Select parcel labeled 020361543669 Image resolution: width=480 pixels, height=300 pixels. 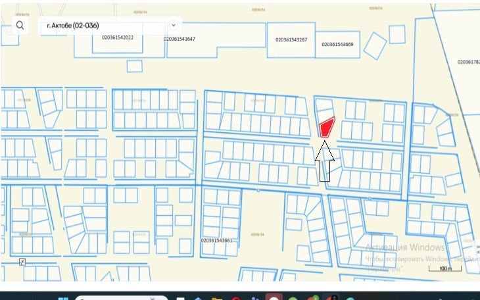(337, 45)
